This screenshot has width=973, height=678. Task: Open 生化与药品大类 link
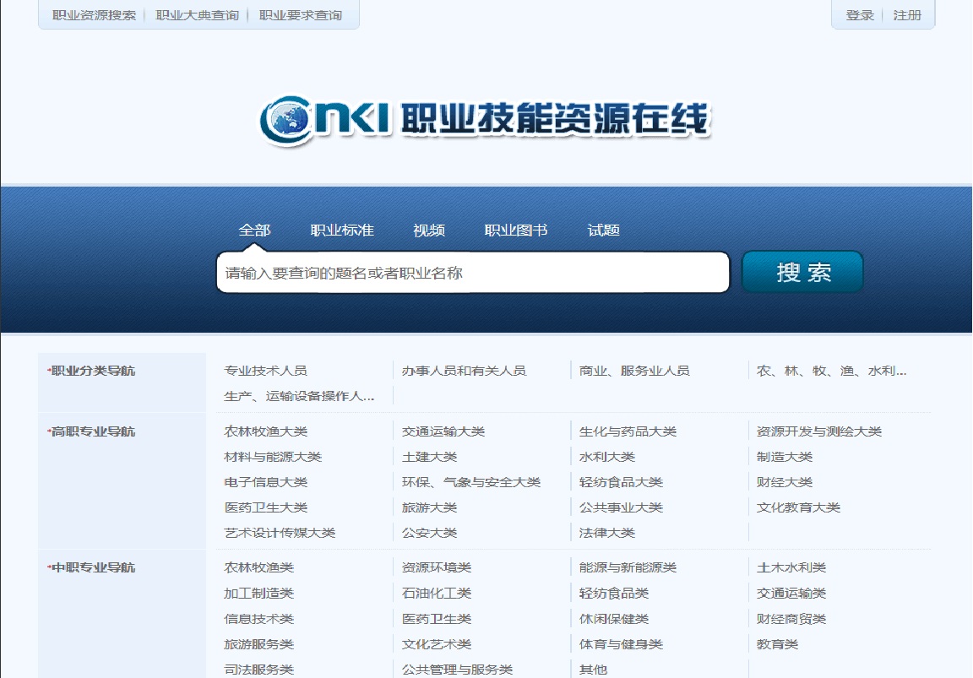tap(628, 431)
